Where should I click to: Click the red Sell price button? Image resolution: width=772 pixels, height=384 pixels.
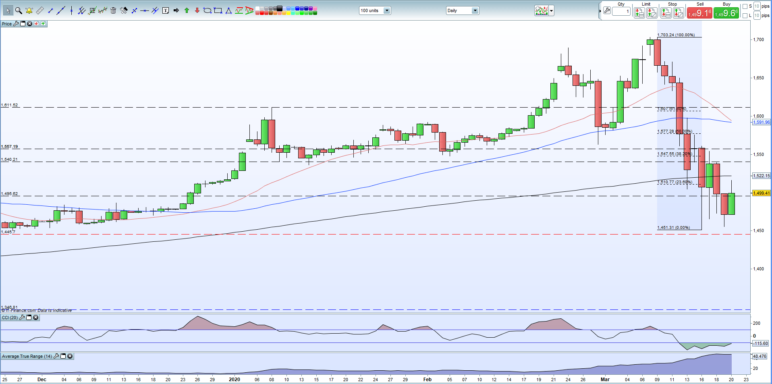point(699,13)
